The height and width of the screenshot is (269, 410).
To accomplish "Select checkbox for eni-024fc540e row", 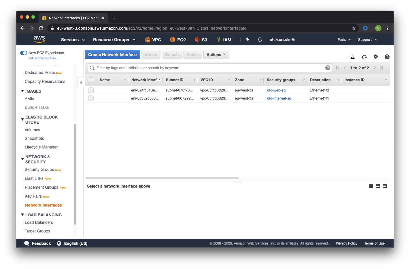I will (x=91, y=90).
